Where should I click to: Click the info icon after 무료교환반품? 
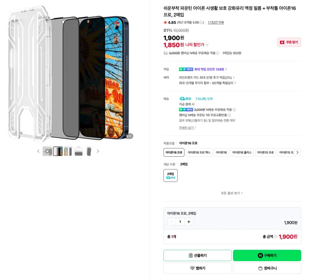(x=229, y=115)
